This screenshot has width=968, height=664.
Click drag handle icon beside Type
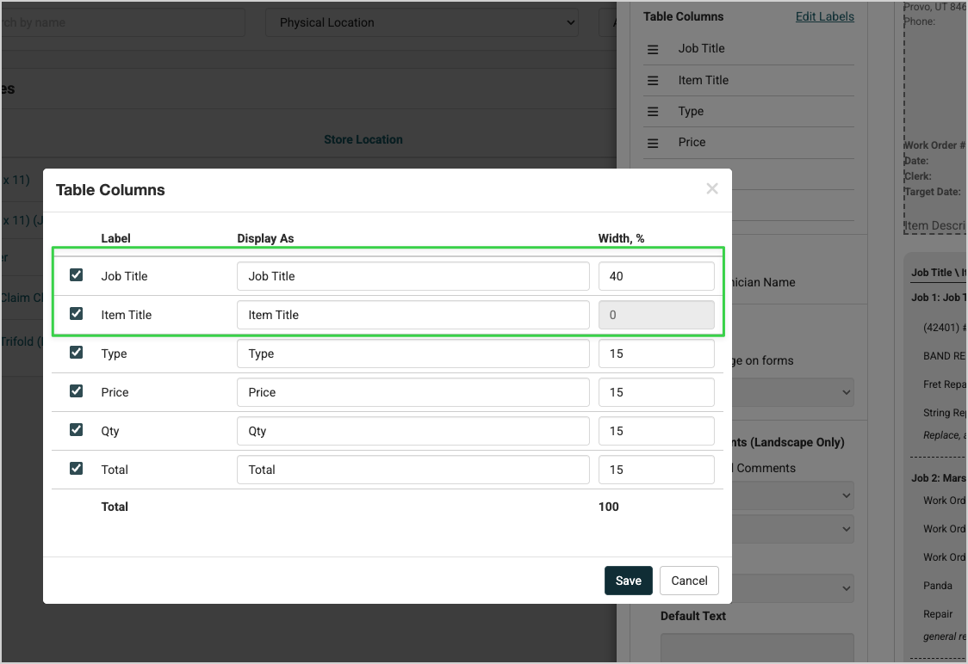(x=653, y=112)
